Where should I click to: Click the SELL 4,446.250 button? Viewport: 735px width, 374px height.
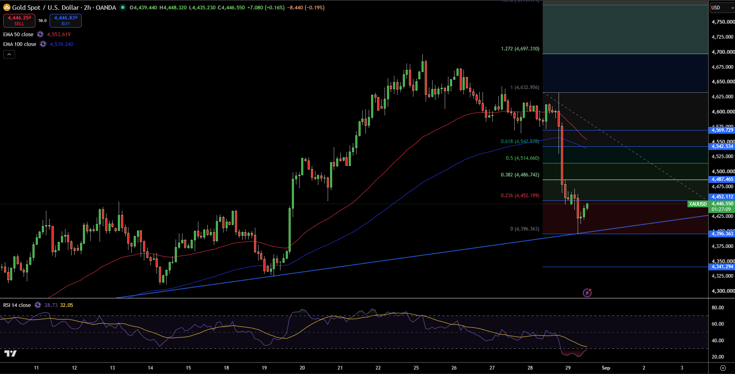pyautogui.click(x=19, y=20)
